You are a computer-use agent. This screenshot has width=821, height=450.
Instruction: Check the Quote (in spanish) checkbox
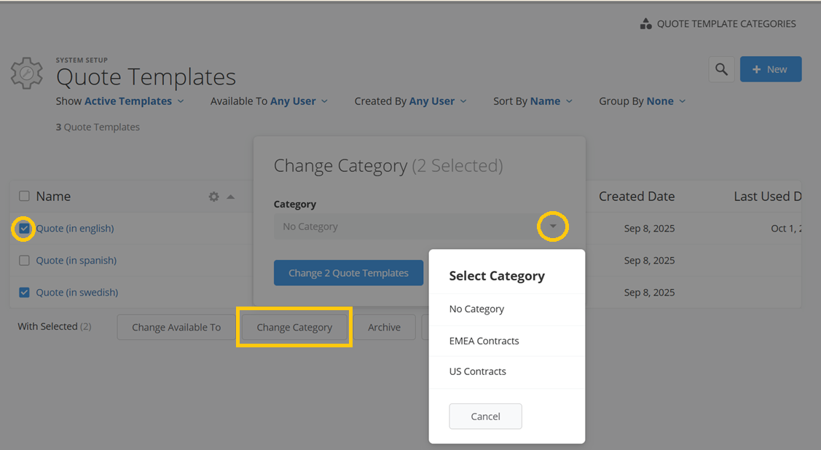pyautogui.click(x=24, y=261)
